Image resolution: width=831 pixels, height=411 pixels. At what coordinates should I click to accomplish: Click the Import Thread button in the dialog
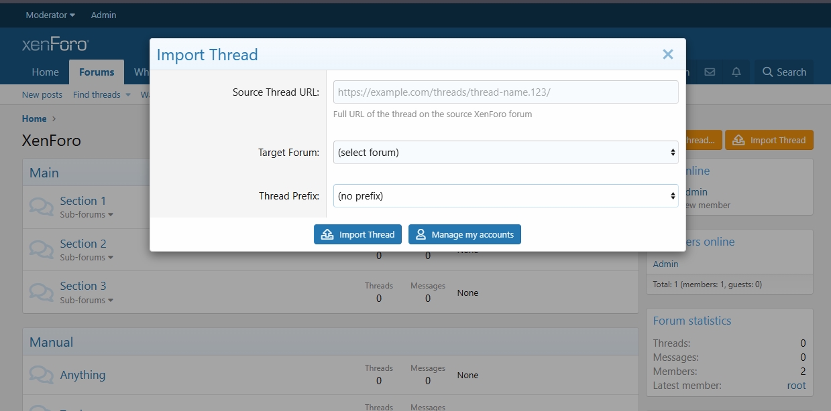[x=357, y=234]
